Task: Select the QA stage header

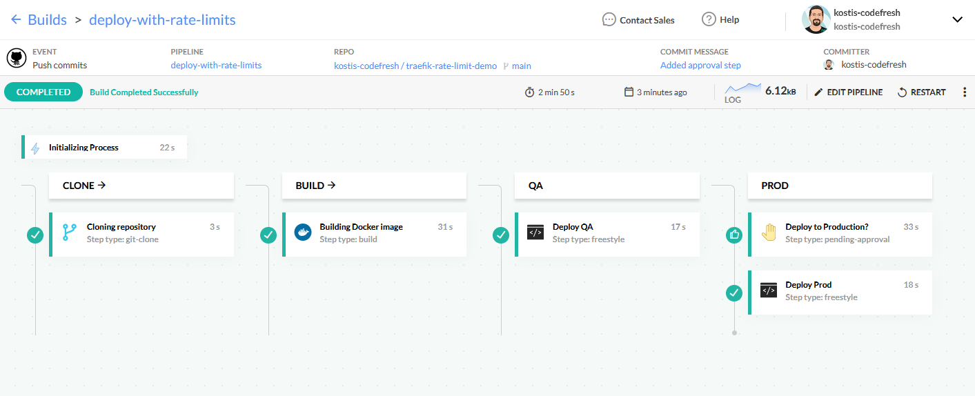Action: pos(607,186)
